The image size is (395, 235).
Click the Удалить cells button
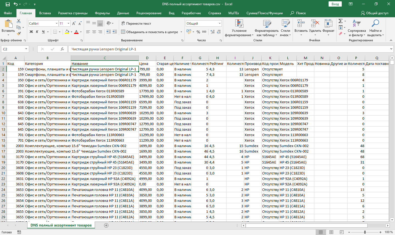(315, 28)
